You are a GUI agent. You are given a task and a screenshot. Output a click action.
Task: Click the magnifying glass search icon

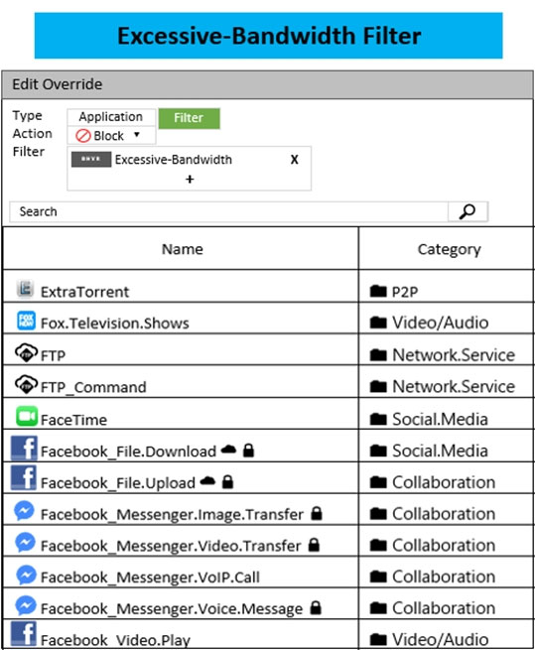coord(468,211)
